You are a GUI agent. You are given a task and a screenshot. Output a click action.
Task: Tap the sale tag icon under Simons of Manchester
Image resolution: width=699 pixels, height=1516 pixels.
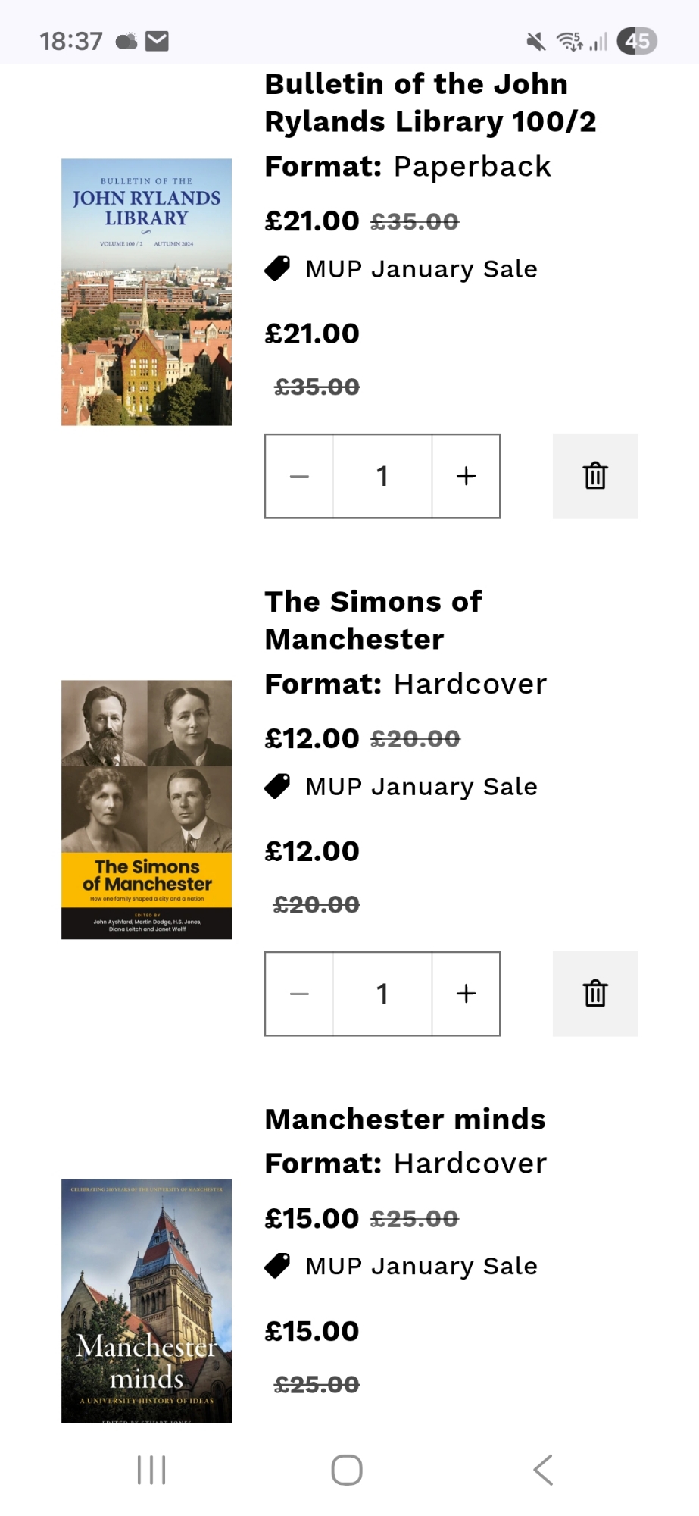[x=277, y=786]
